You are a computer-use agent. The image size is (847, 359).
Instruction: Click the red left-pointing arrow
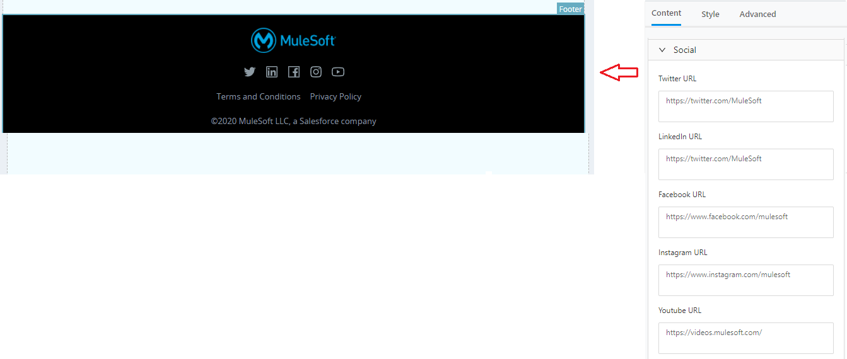tap(619, 72)
